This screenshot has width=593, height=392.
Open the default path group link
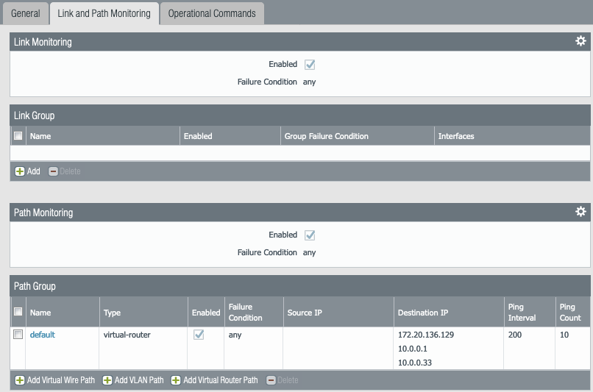[42, 335]
